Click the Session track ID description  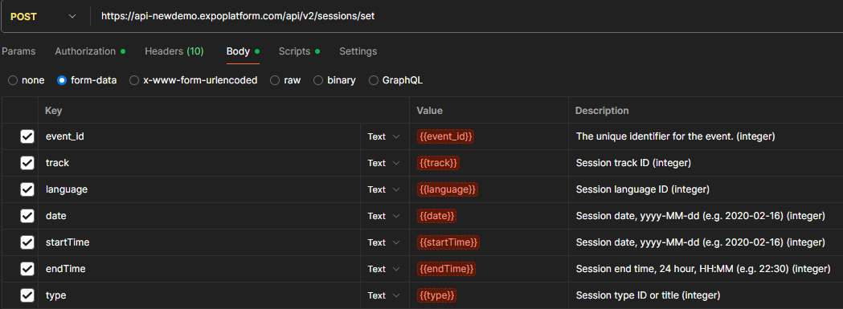click(x=633, y=163)
